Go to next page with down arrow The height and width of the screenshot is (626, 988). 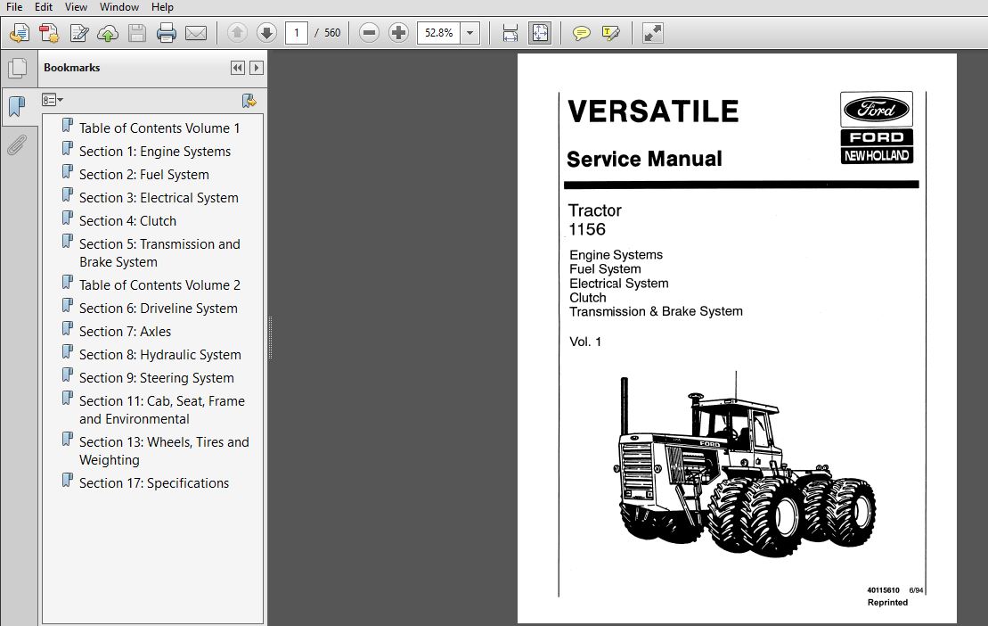tap(266, 33)
